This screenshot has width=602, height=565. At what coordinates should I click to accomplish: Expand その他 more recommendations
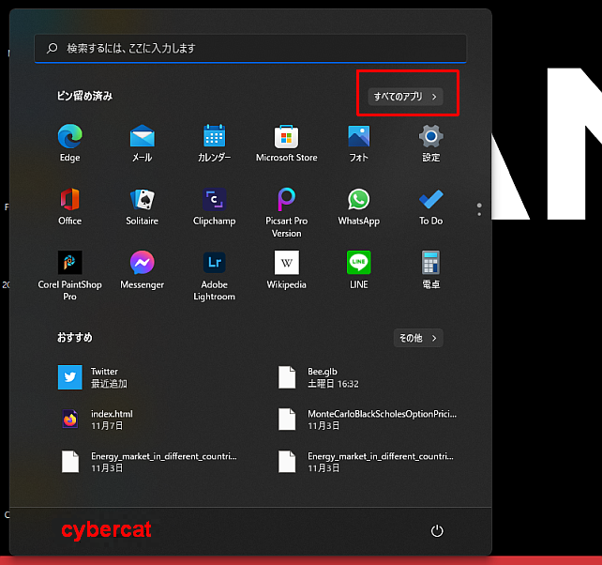[x=418, y=338]
